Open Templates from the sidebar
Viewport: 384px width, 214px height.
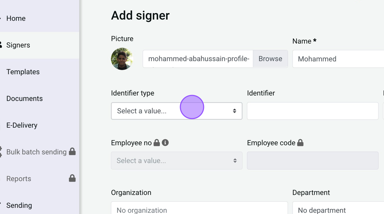point(23,72)
